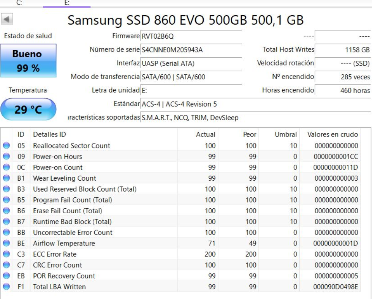Click the Detalles ID column header
372x299 pixels.
pyautogui.click(x=103, y=134)
